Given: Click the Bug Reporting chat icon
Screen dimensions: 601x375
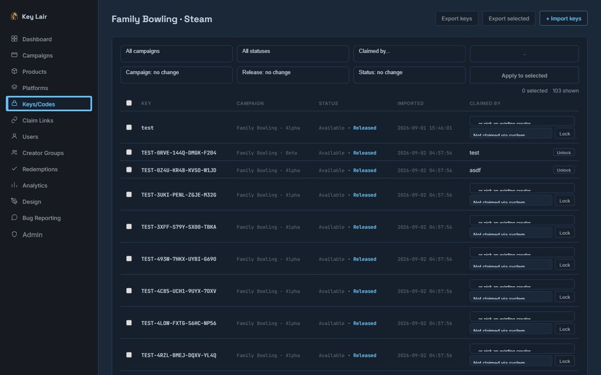Looking at the screenshot, I should [x=14, y=218].
